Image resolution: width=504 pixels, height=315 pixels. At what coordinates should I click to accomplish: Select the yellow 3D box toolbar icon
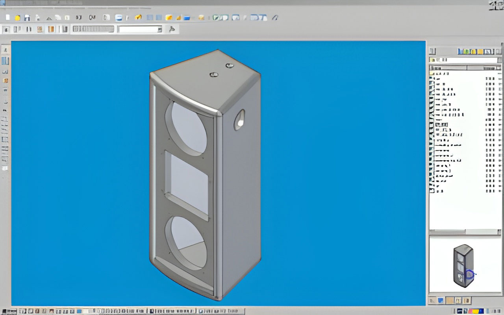(138, 17)
